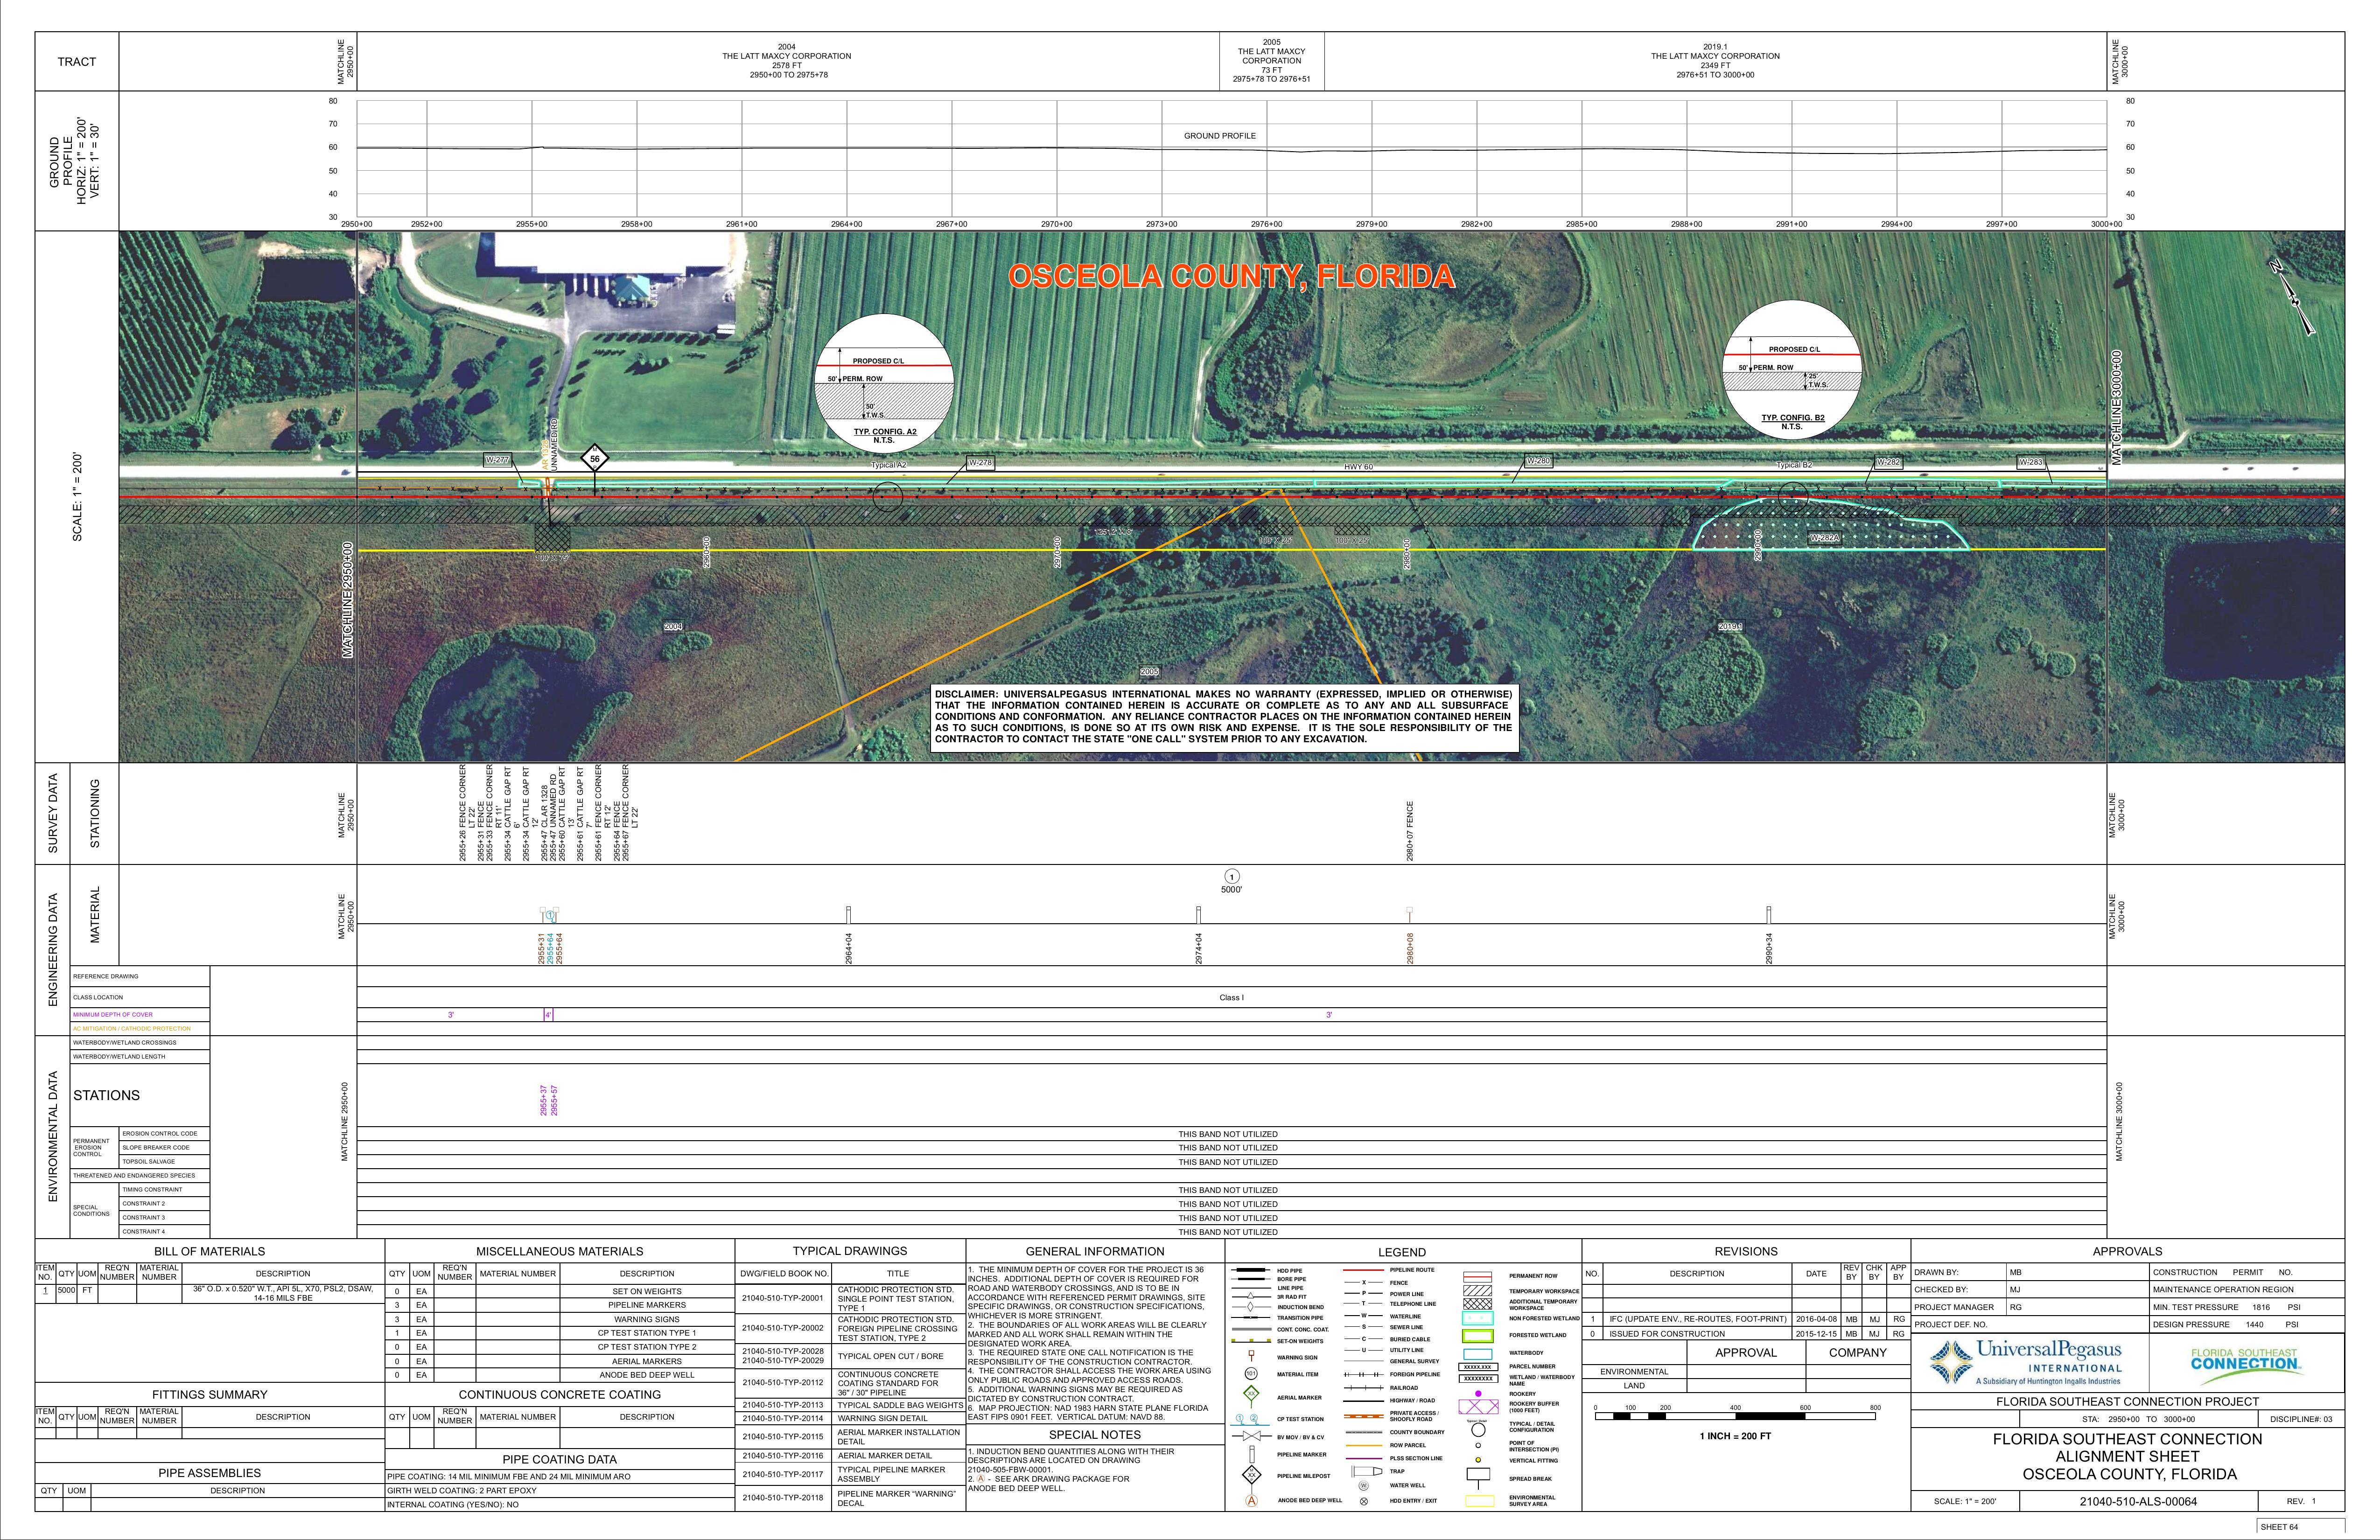Click the Anode Bed Deep Well legend symbol

pos(1251,1500)
